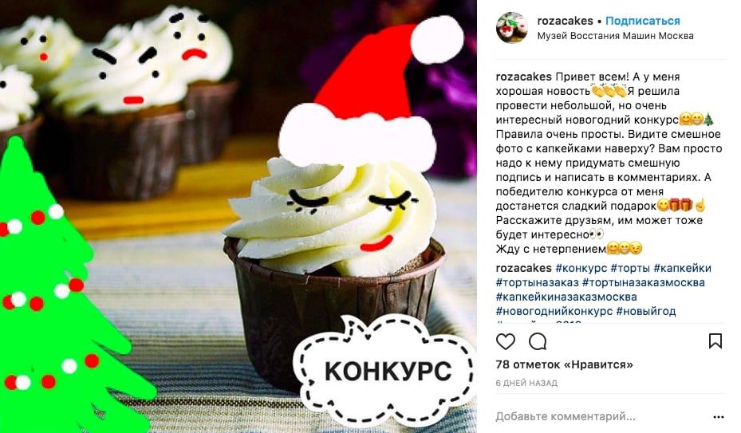741x433 pixels.
Task: Open the #тортыназаказ hashtag
Action: 537,282
